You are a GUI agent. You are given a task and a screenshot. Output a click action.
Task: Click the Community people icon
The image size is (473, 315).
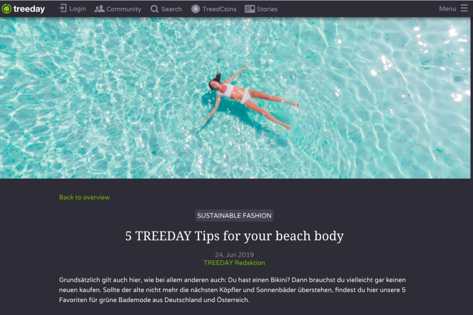click(99, 9)
